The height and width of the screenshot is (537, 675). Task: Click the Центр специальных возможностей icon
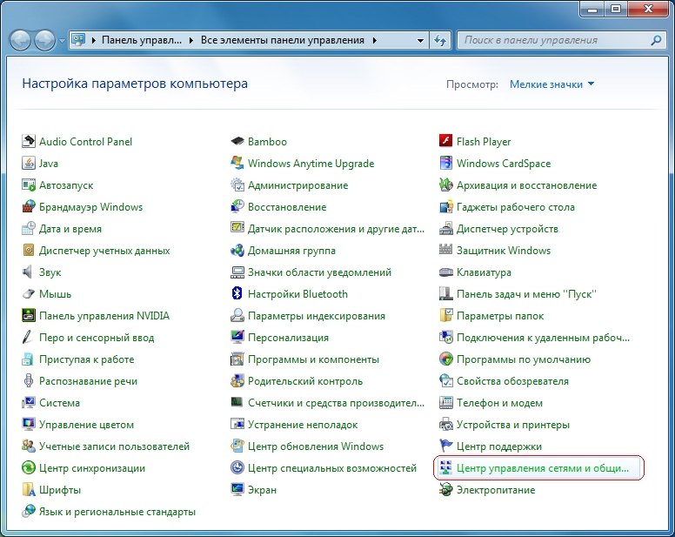tap(237, 467)
